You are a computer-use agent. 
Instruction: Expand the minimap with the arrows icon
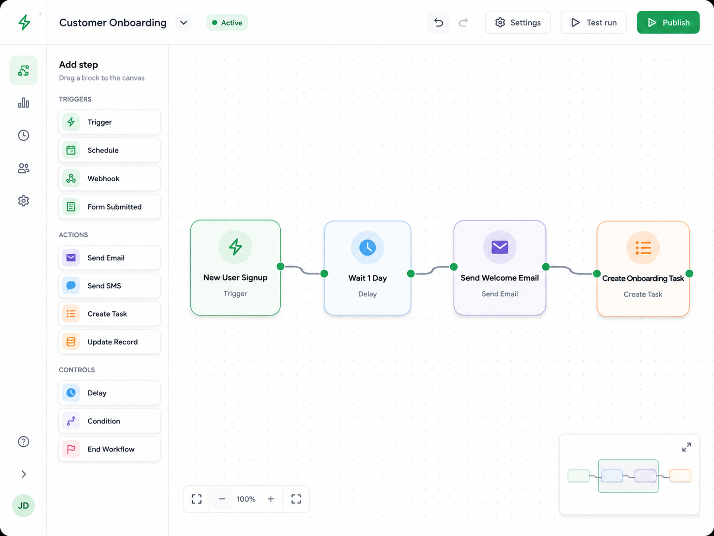pyautogui.click(x=686, y=447)
